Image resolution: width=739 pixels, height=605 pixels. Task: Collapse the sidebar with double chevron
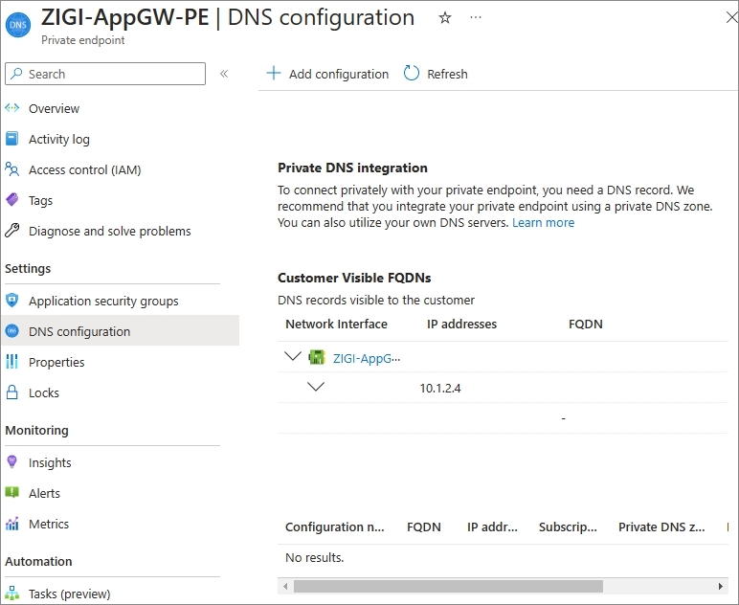pyautogui.click(x=224, y=74)
